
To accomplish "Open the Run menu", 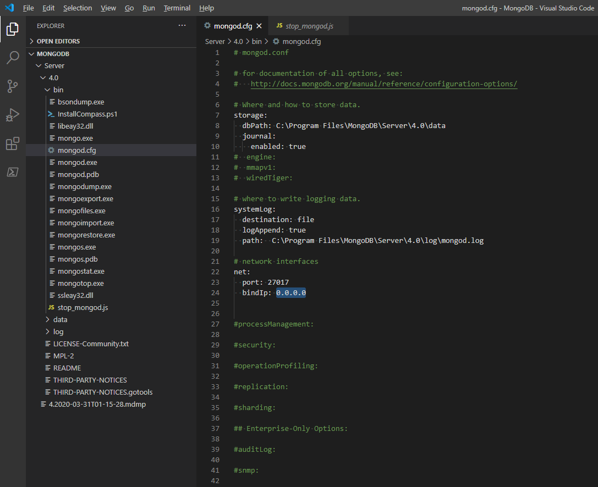I will click(x=149, y=8).
